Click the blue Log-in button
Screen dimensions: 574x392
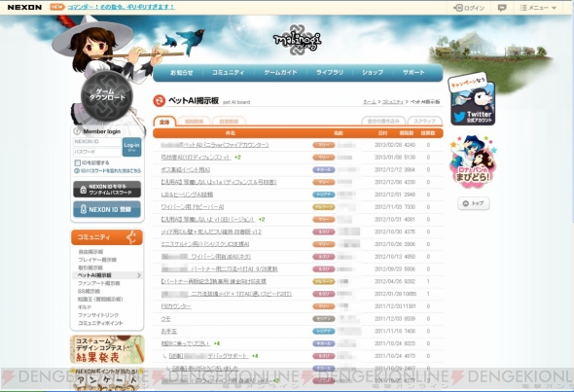131,147
